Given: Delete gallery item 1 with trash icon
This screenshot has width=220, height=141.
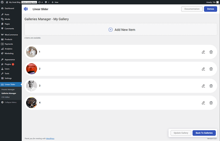Looking at the screenshot, I should 211,52.
